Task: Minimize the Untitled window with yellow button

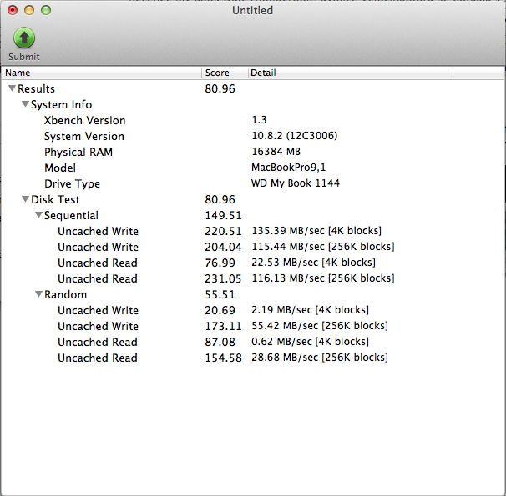Action: 29,10
